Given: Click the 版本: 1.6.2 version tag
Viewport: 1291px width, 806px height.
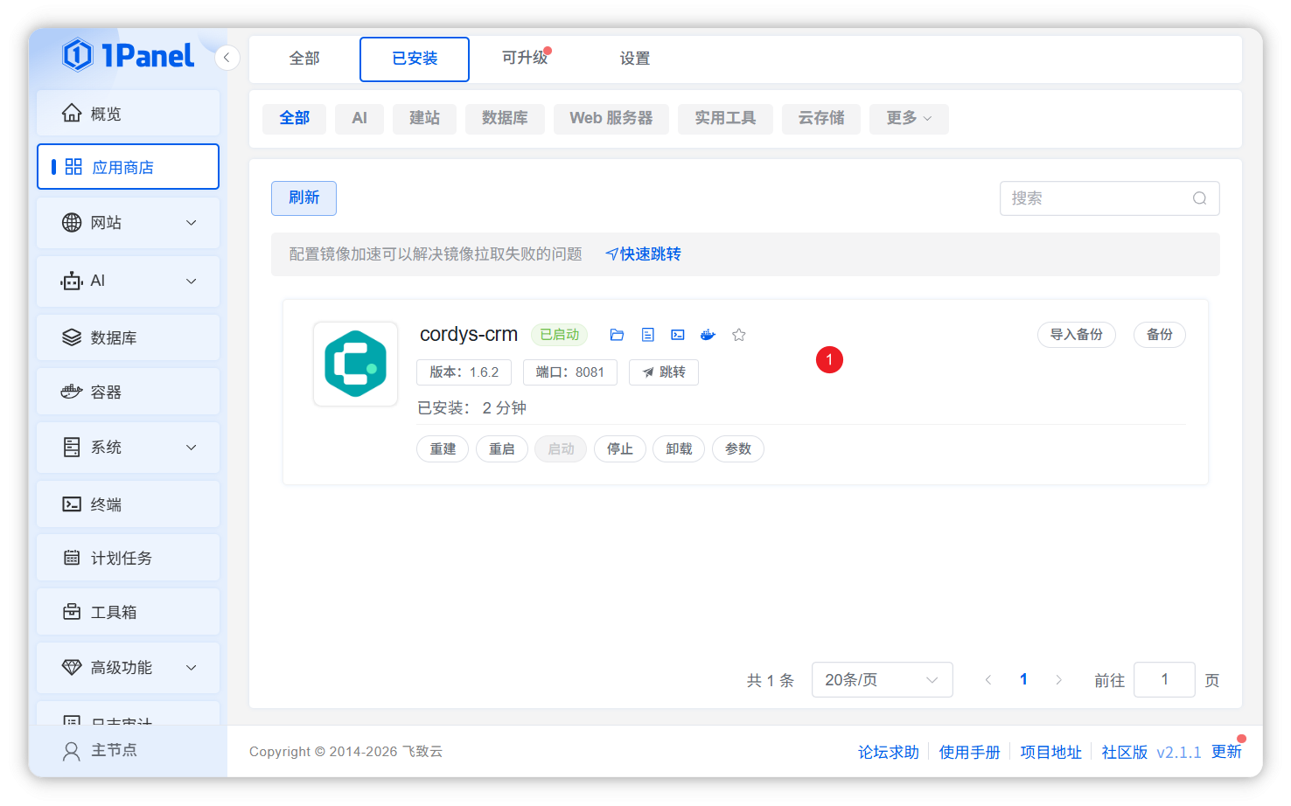Looking at the screenshot, I should tap(464, 372).
